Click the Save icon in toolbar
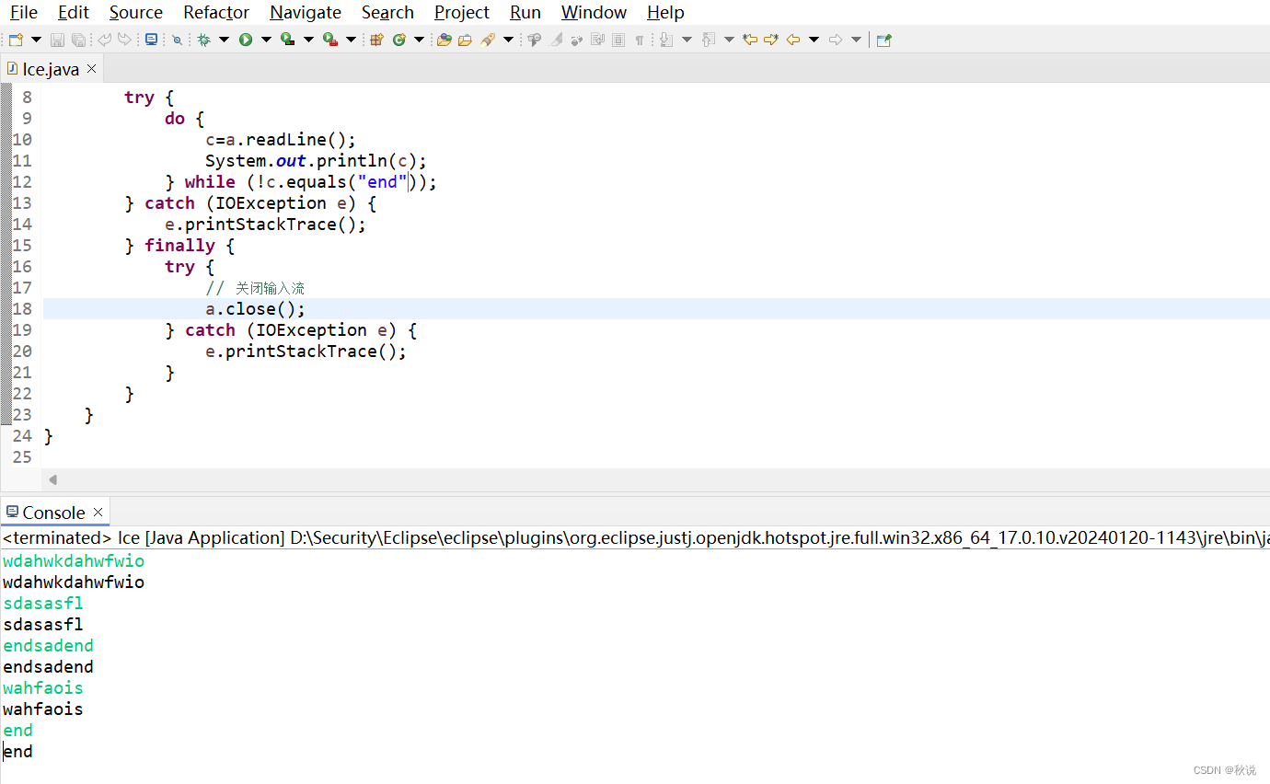 57,40
